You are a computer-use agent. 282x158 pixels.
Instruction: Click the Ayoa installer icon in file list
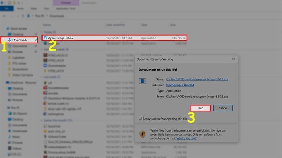45,38
